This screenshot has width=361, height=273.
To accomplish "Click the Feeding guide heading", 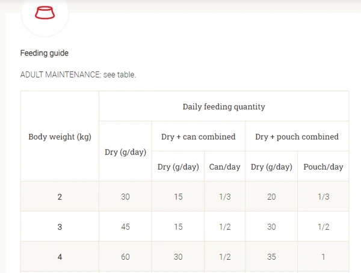I will coord(44,53).
